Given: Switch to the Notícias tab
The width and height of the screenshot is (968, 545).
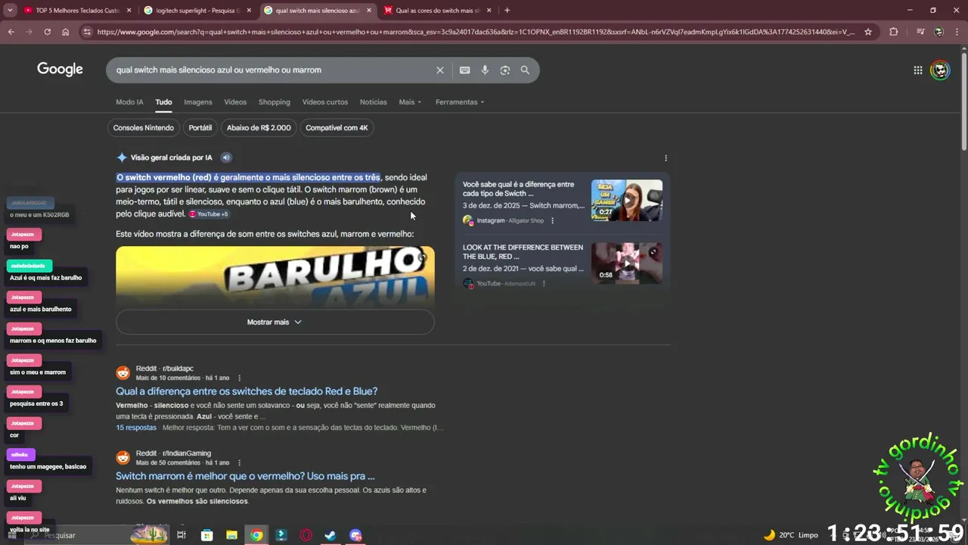Looking at the screenshot, I should 373,102.
